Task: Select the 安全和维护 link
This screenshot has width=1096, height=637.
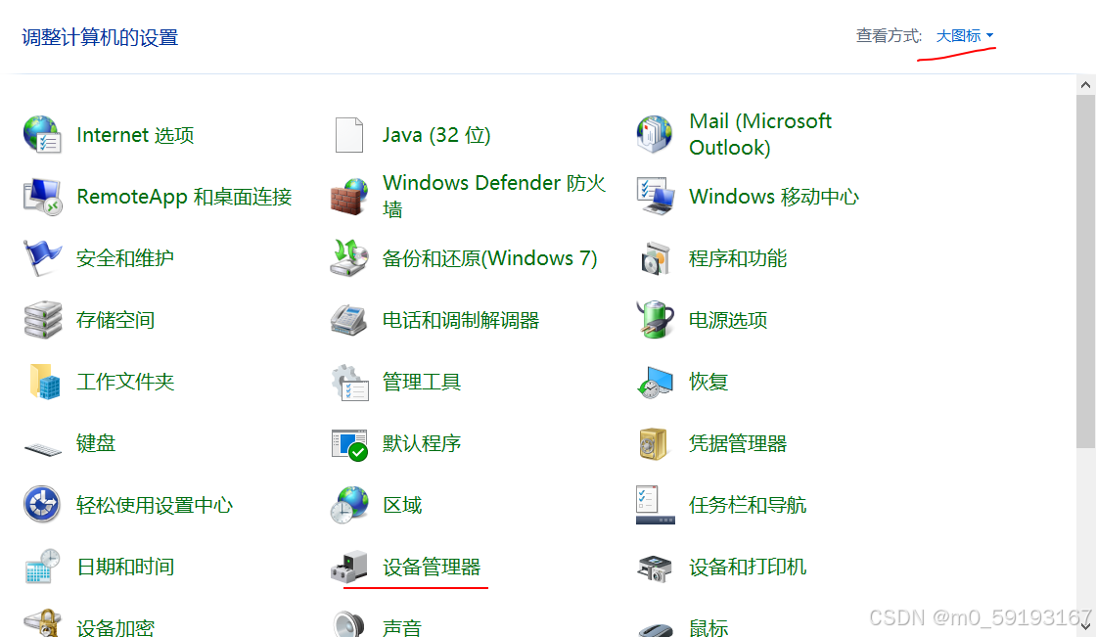Action: pos(125,258)
